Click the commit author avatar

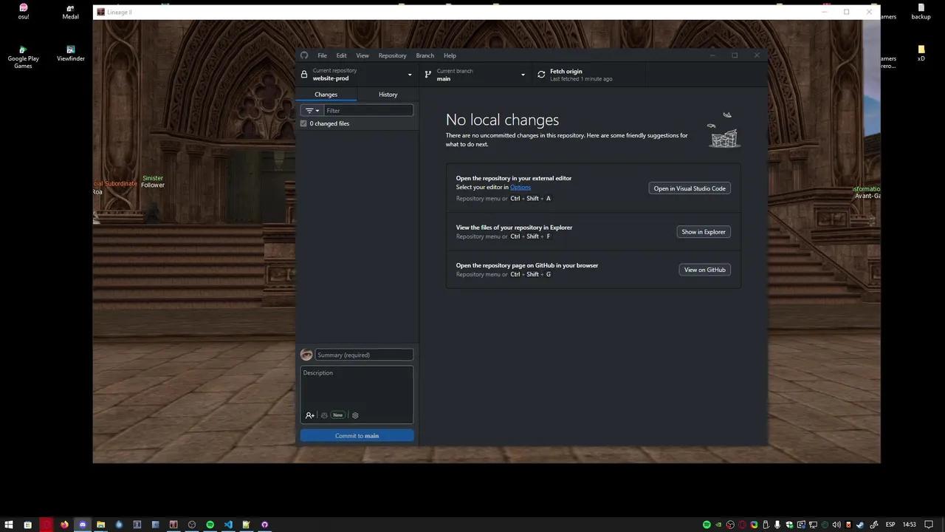click(x=306, y=355)
